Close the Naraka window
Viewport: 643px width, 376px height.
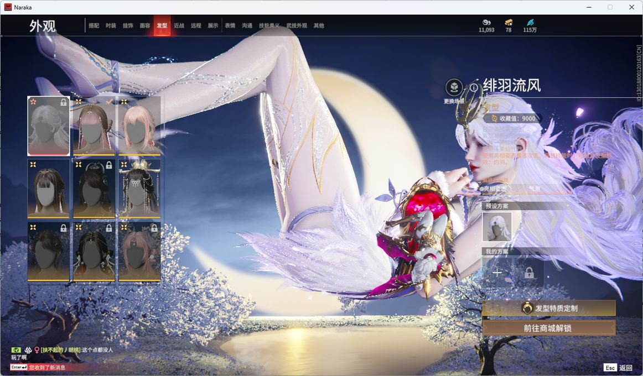[x=631, y=7]
